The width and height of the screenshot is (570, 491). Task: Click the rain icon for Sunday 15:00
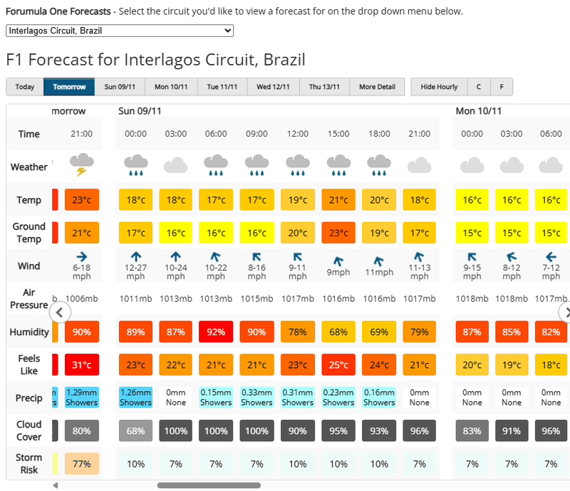(338, 165)
